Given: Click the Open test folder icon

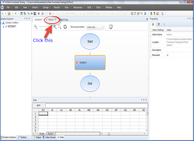Looking at the screenshot, I should click(x=9, y=13).
